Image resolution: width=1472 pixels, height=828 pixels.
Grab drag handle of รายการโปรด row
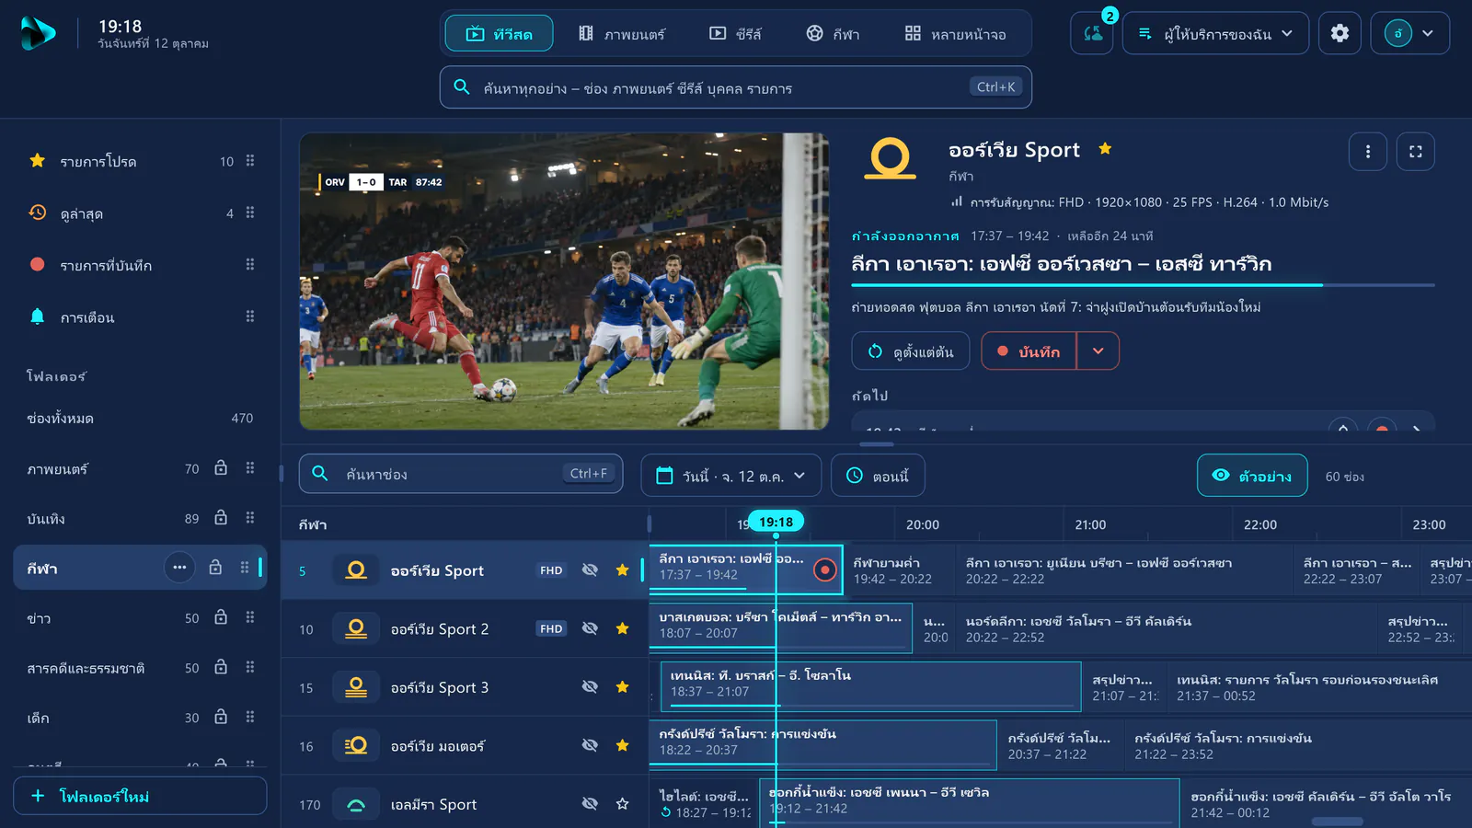coord(250,161)
